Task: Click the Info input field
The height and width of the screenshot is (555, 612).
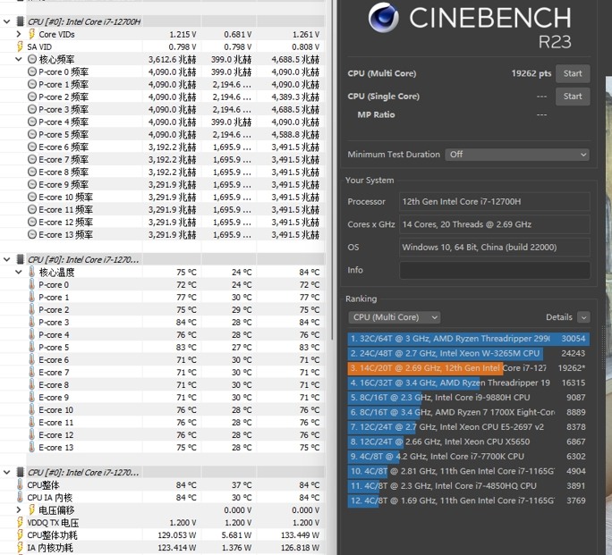Action: tap(495, 270)
